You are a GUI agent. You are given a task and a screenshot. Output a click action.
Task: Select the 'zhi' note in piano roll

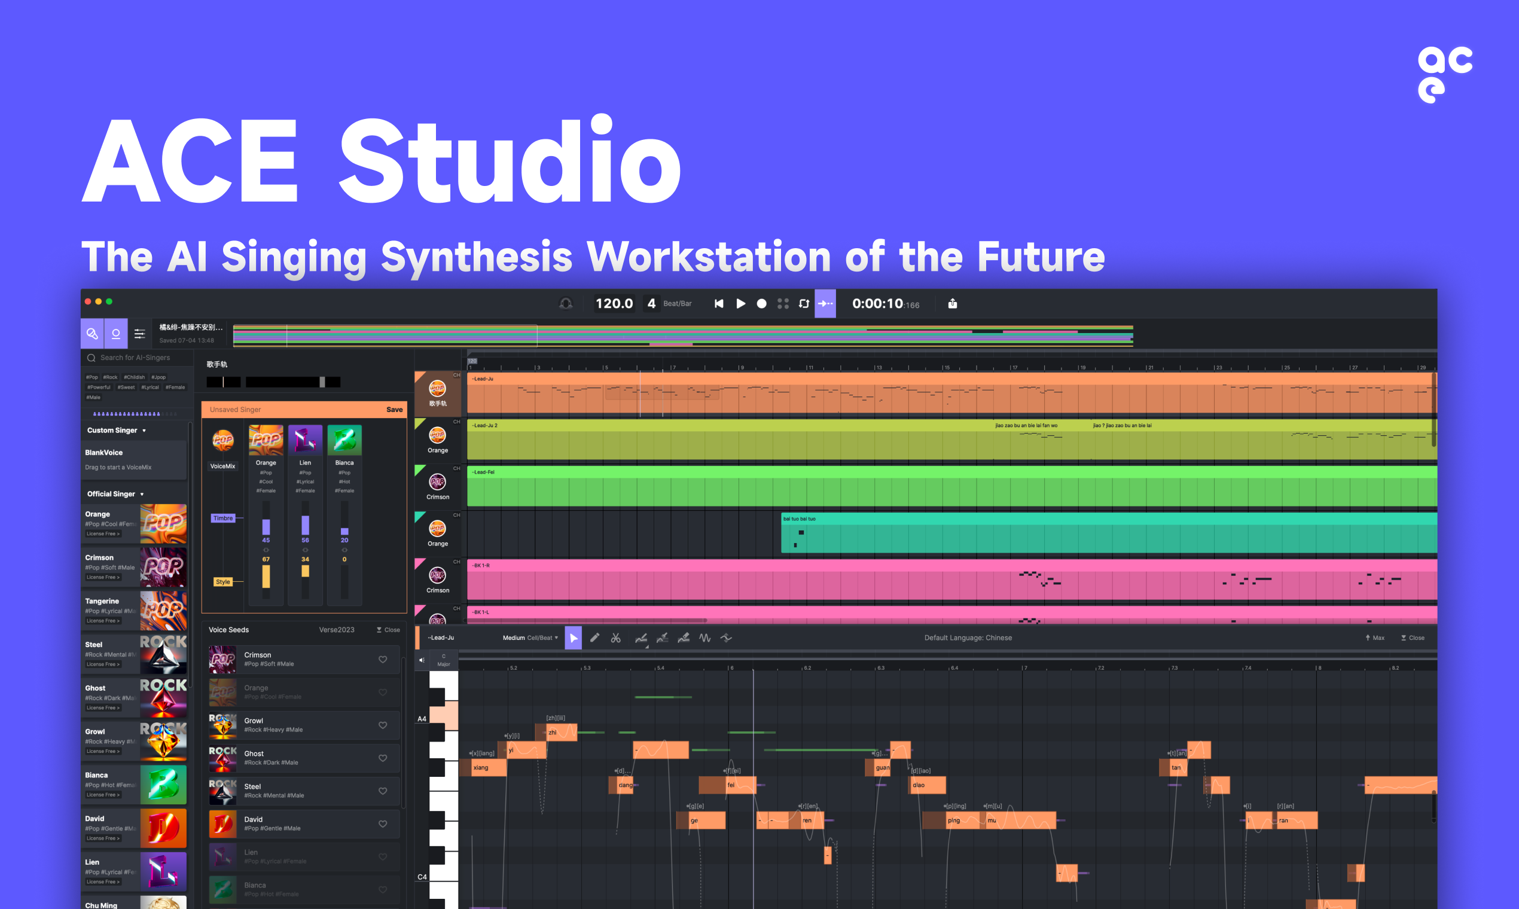[x=562, y=733]
